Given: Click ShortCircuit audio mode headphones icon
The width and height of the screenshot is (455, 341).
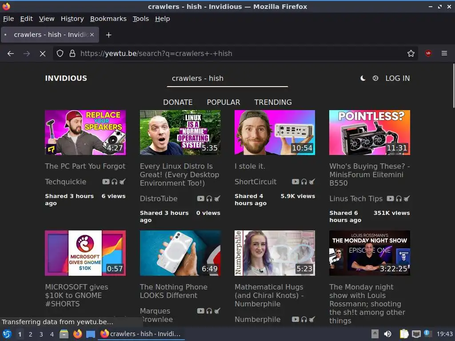Looking at the screenshot, I should (304, 182).
